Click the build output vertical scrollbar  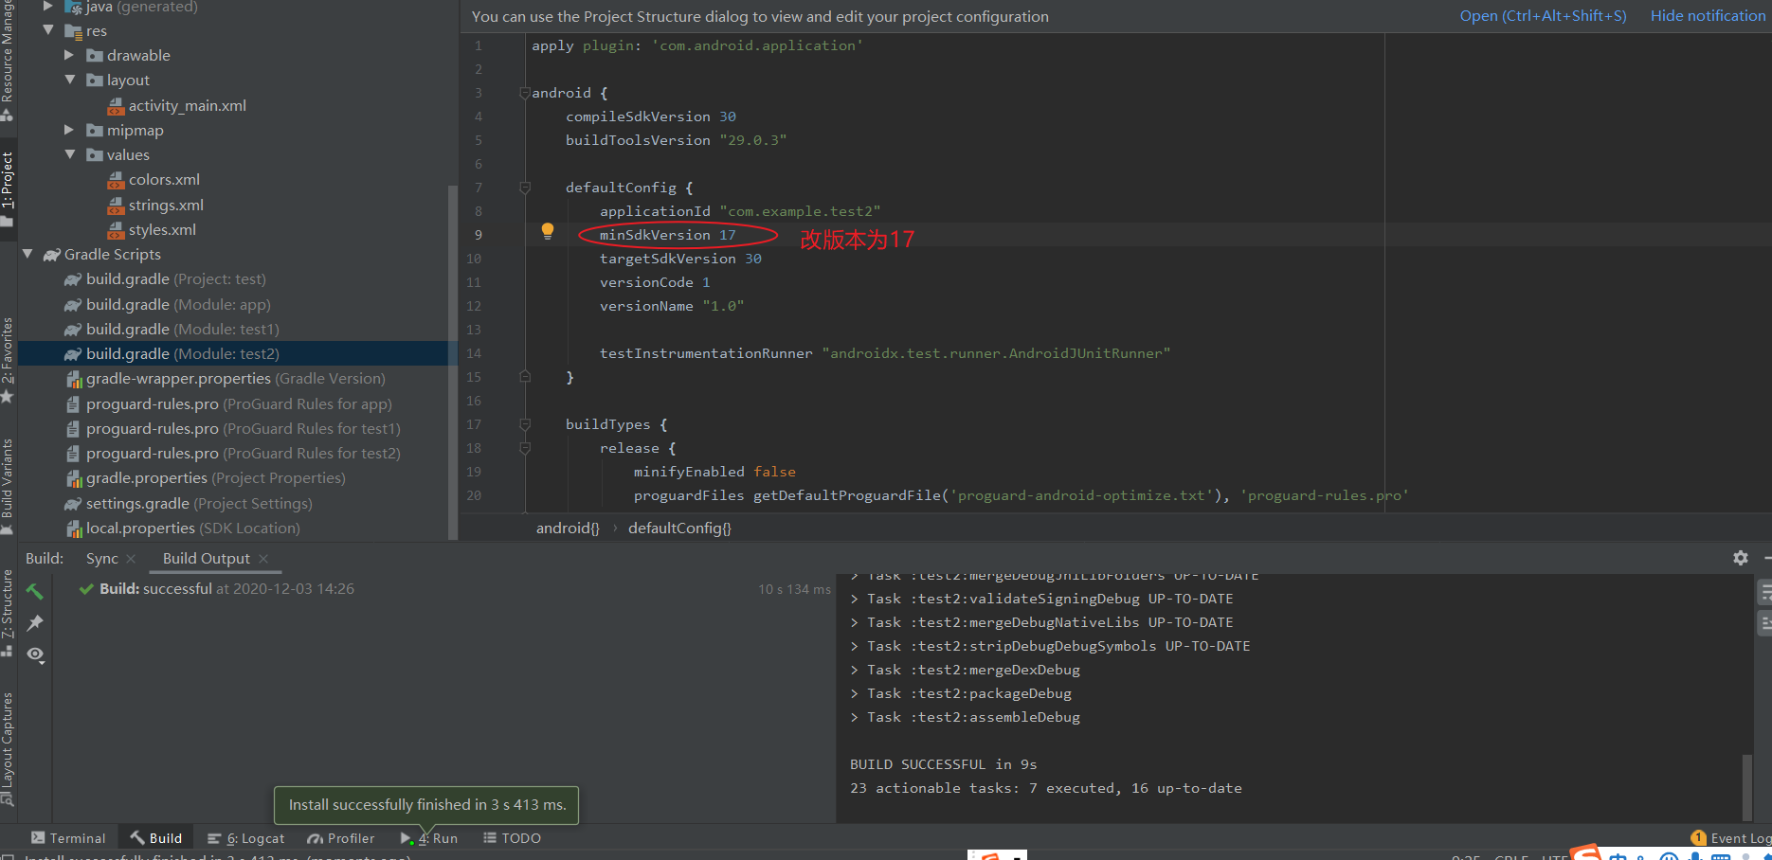(x=1747, y=786)
